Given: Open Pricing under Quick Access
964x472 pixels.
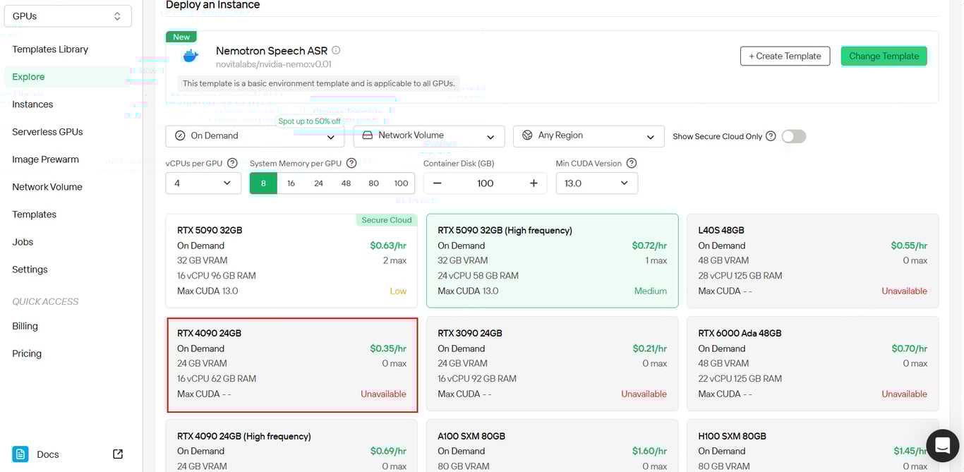Looking at the screenshot, I should (x=27, y=353).
